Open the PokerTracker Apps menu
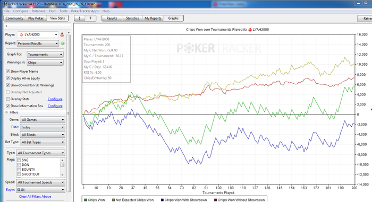Viewport: 372px width, 202px height. tap(85, 11)
